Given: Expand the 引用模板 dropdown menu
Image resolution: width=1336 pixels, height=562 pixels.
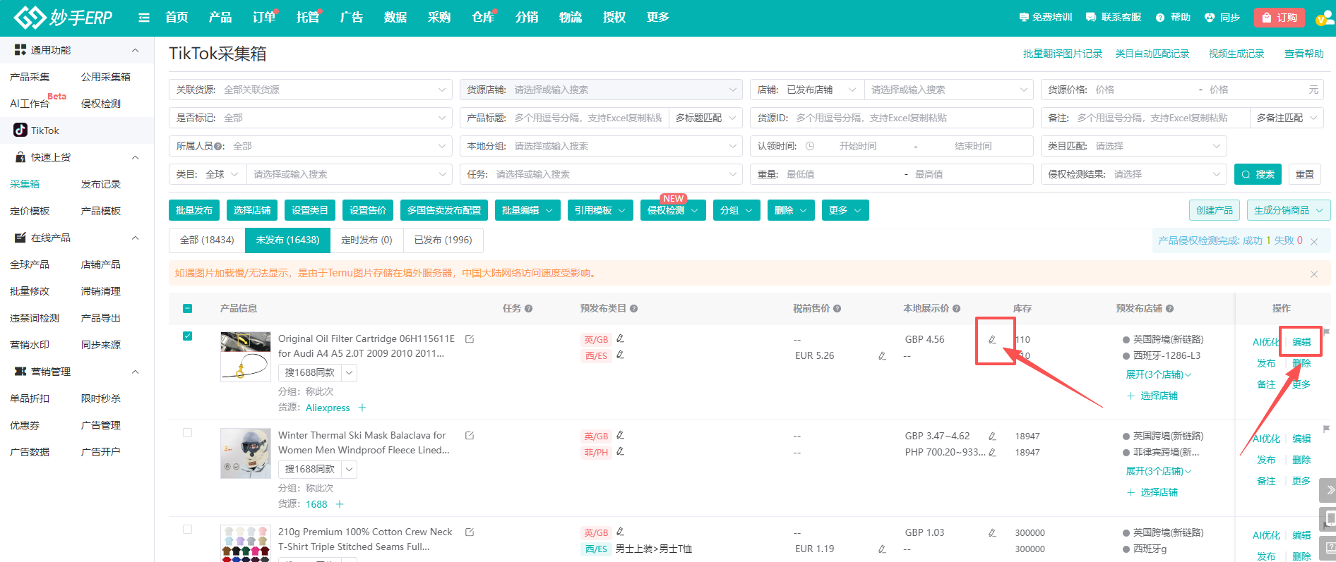Looking at the screenshot, I should tap(600, 210).
